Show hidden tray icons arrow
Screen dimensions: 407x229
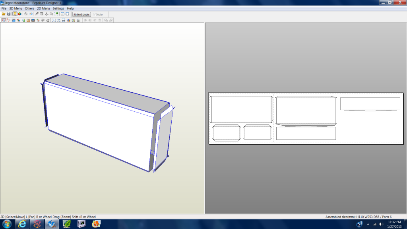click(368, 224)
